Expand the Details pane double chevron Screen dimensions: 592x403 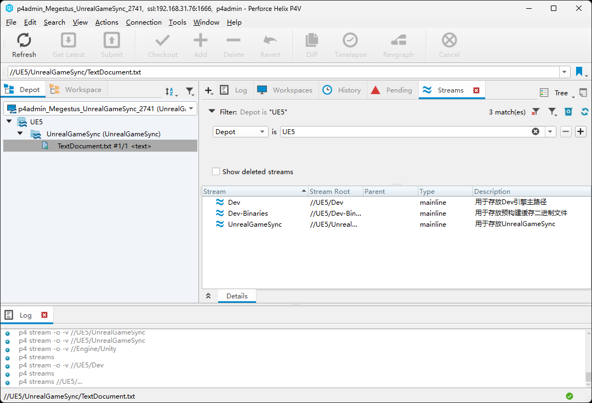click(x=208, y=296)
